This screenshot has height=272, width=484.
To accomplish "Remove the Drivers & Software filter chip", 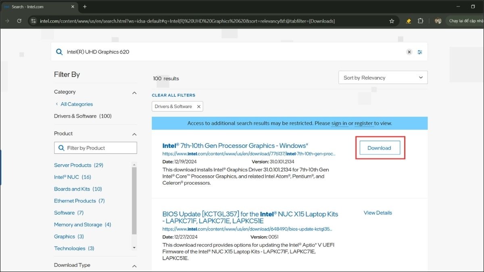I will pyautogui.click(x=198, y=106).
